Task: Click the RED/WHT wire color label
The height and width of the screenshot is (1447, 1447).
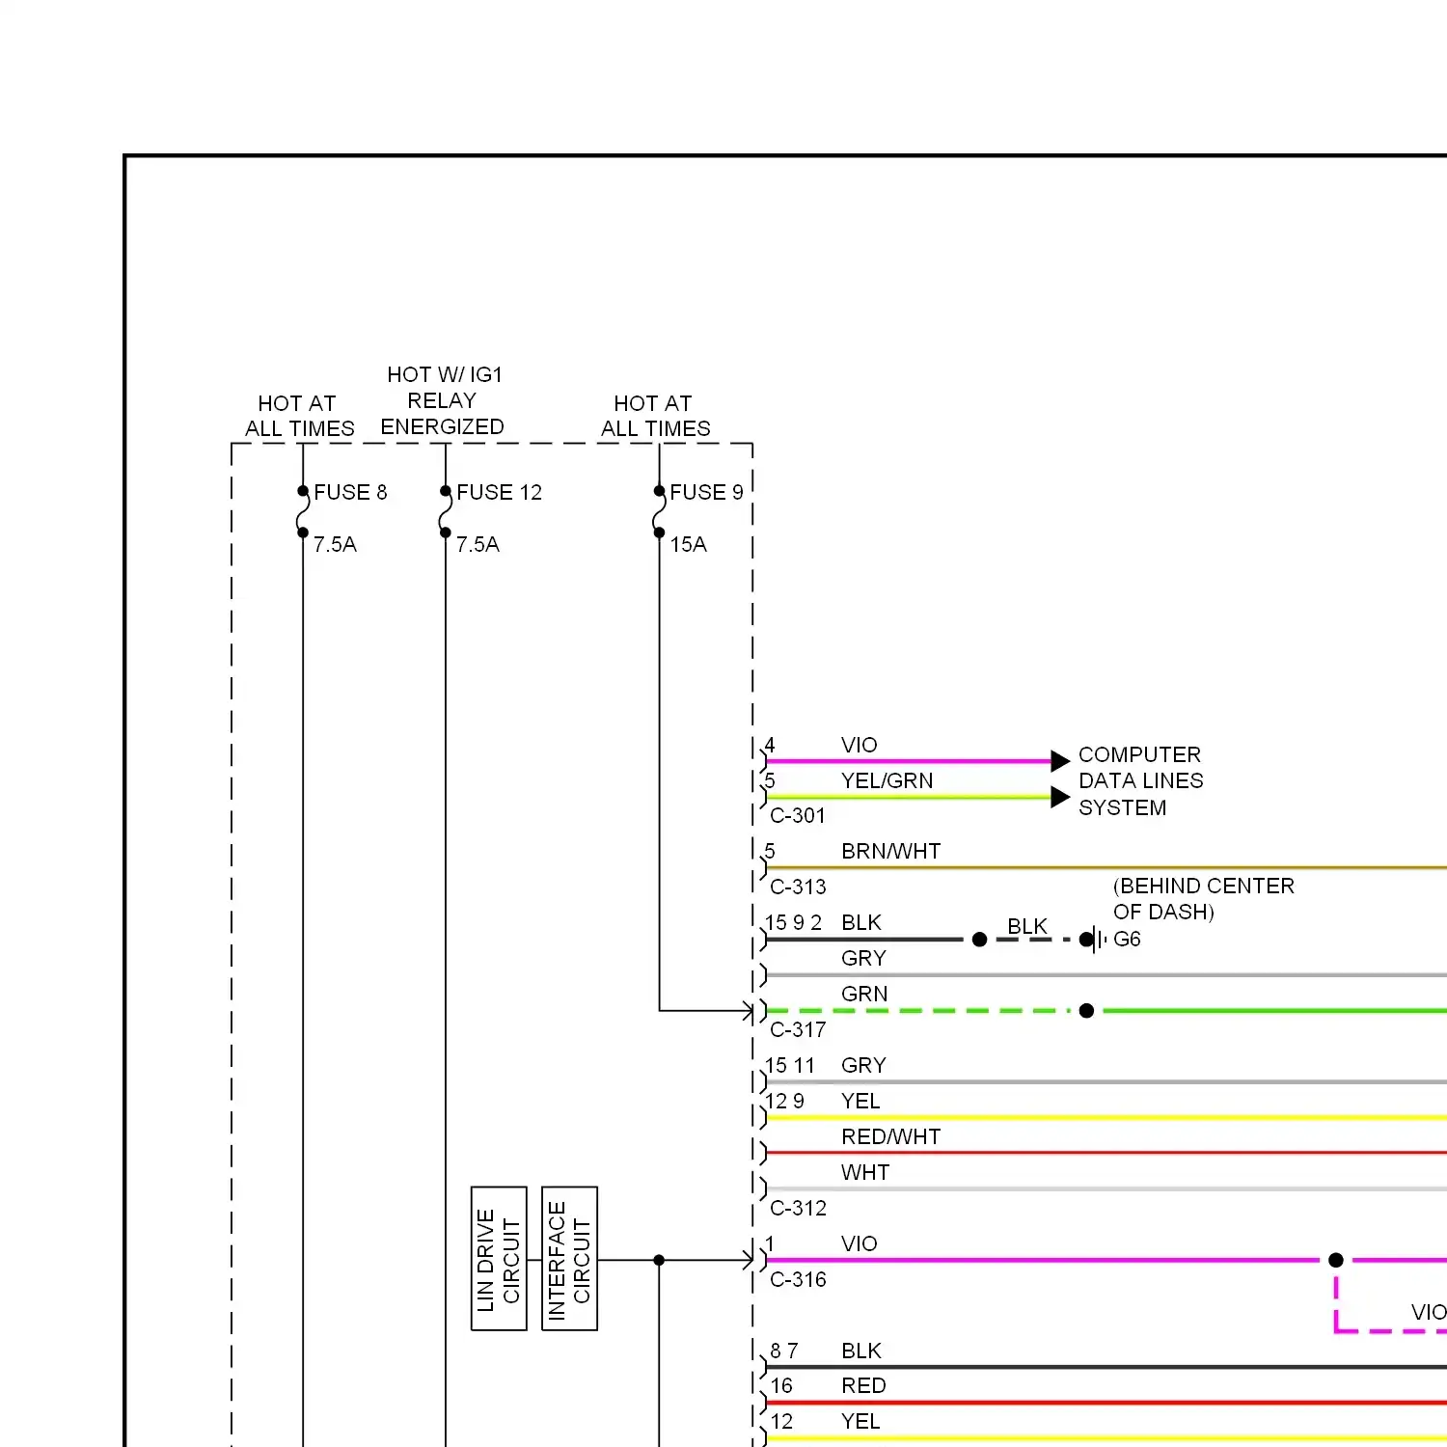Action: pyautogui.click(x=890, y=1136)
